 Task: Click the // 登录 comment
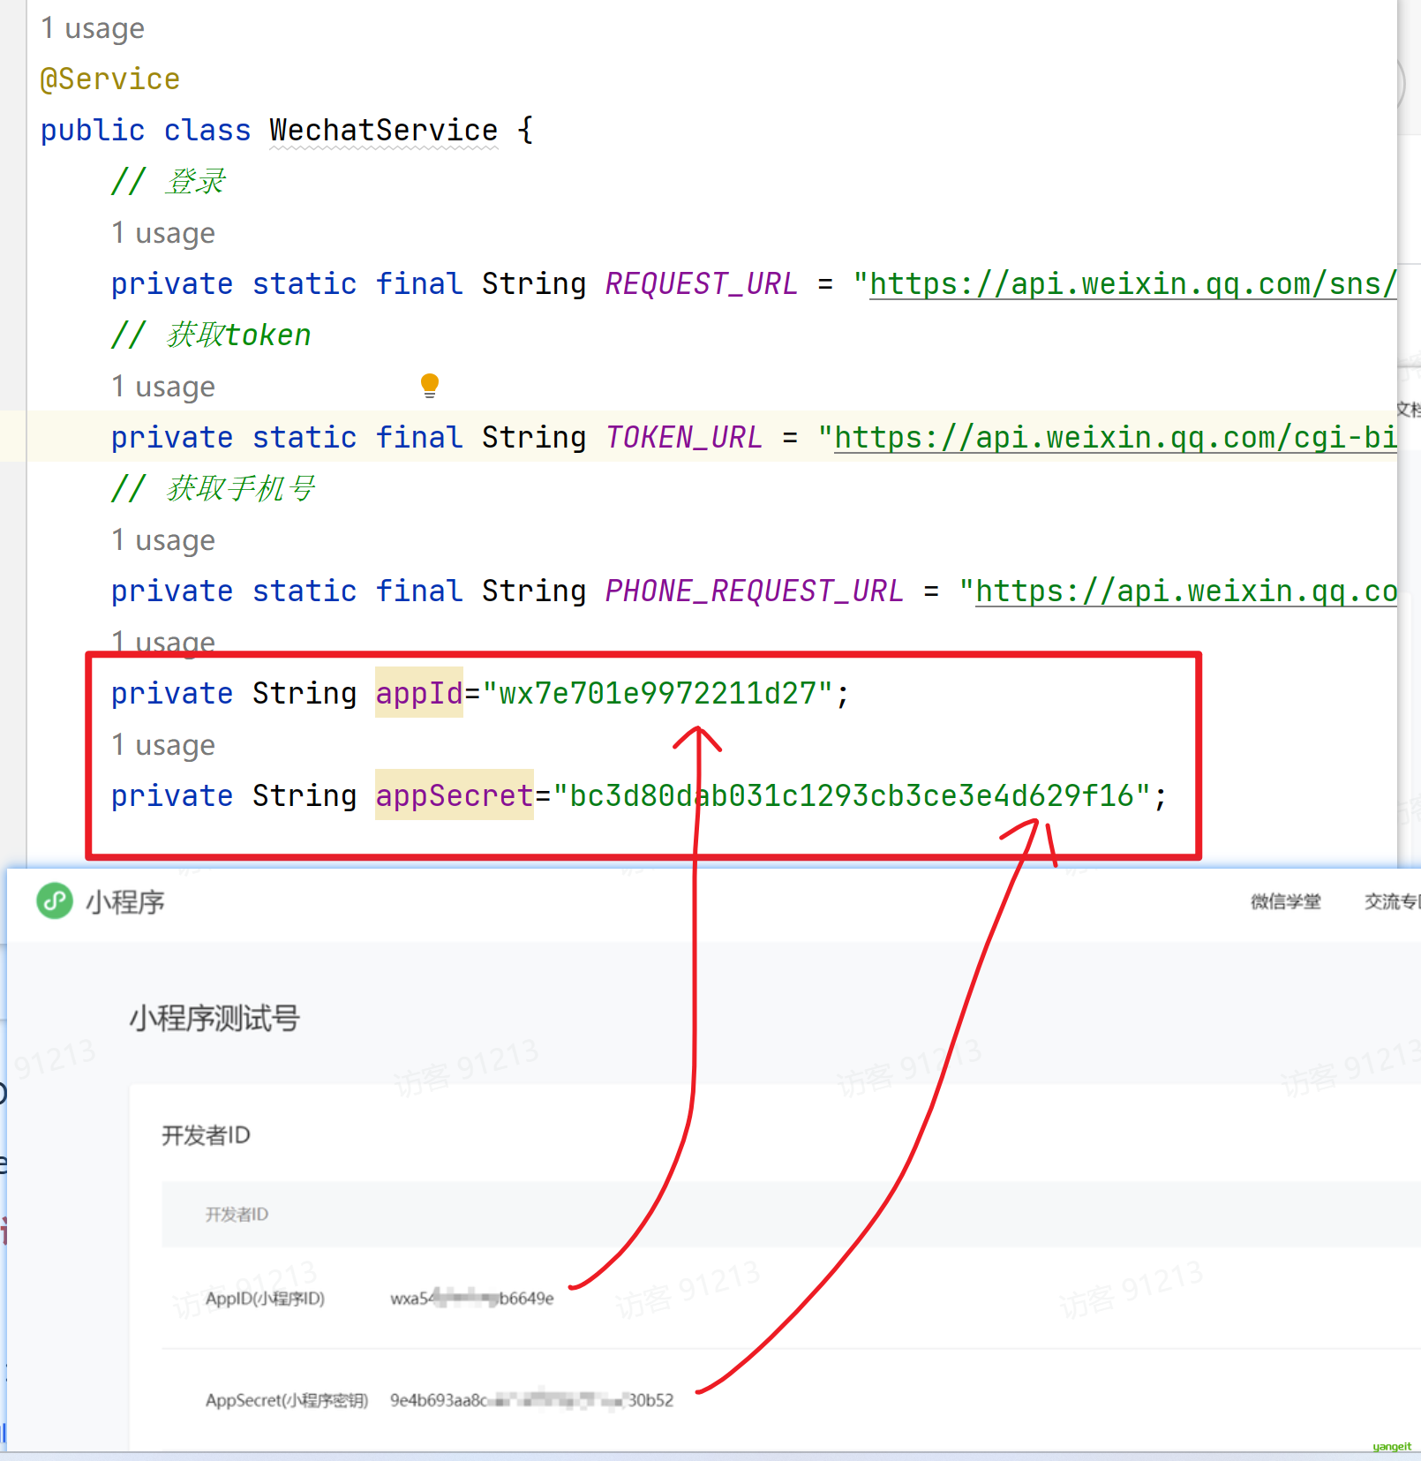click(169, 182)
